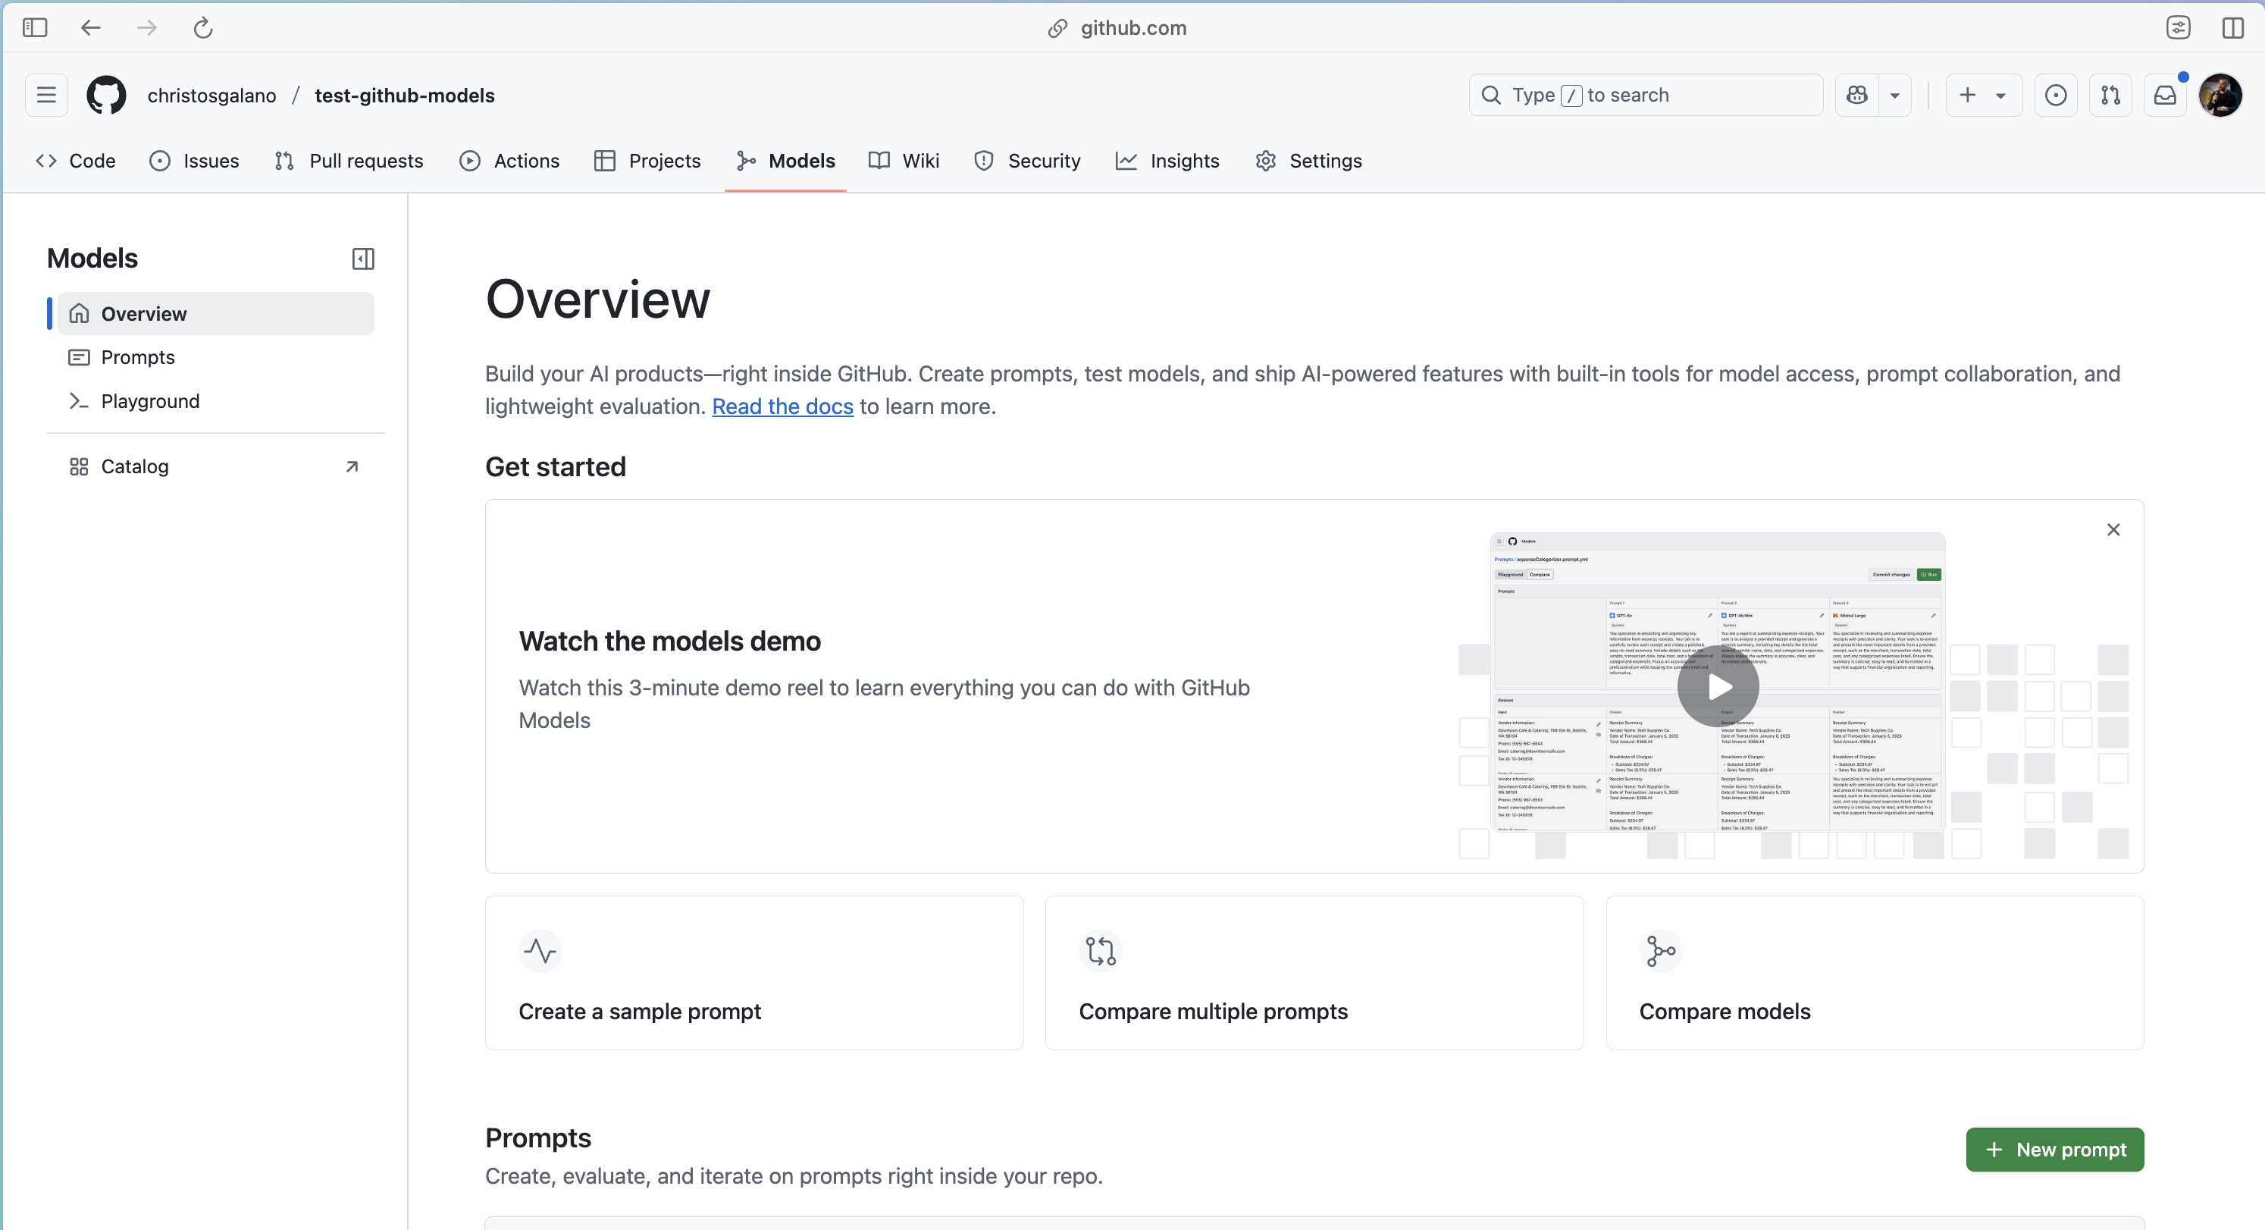Switch to the Pull requests tab
Viewport: 2265px width, 1230px height.
pyautogui.click(x=349, y=161)
